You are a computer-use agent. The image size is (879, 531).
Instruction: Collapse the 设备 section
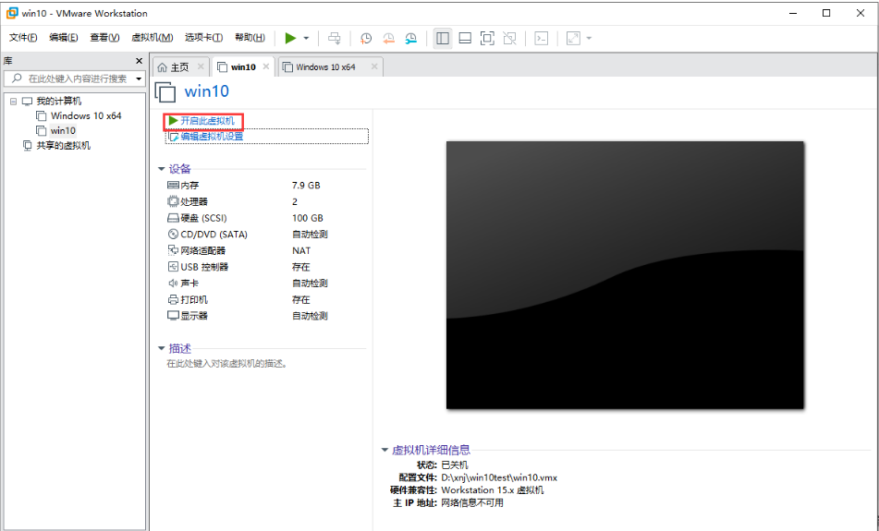click(x=162, y=169)
